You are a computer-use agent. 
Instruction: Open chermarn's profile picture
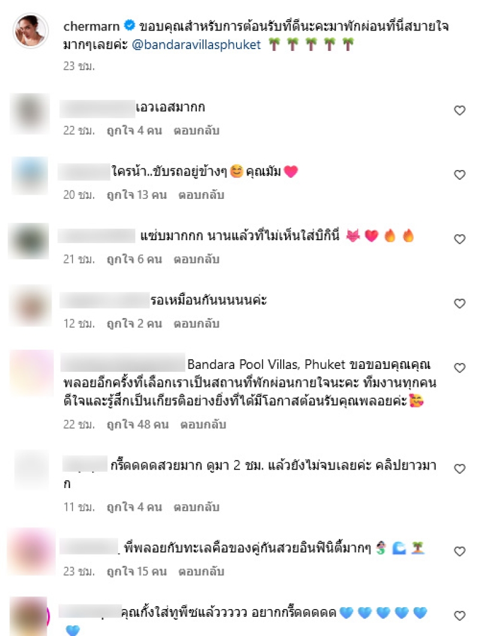point(31,31)
